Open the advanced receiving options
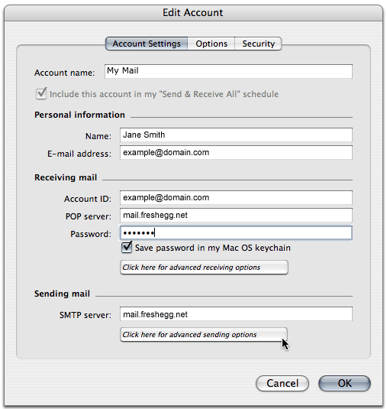387x409 pixels. point(204,268)
